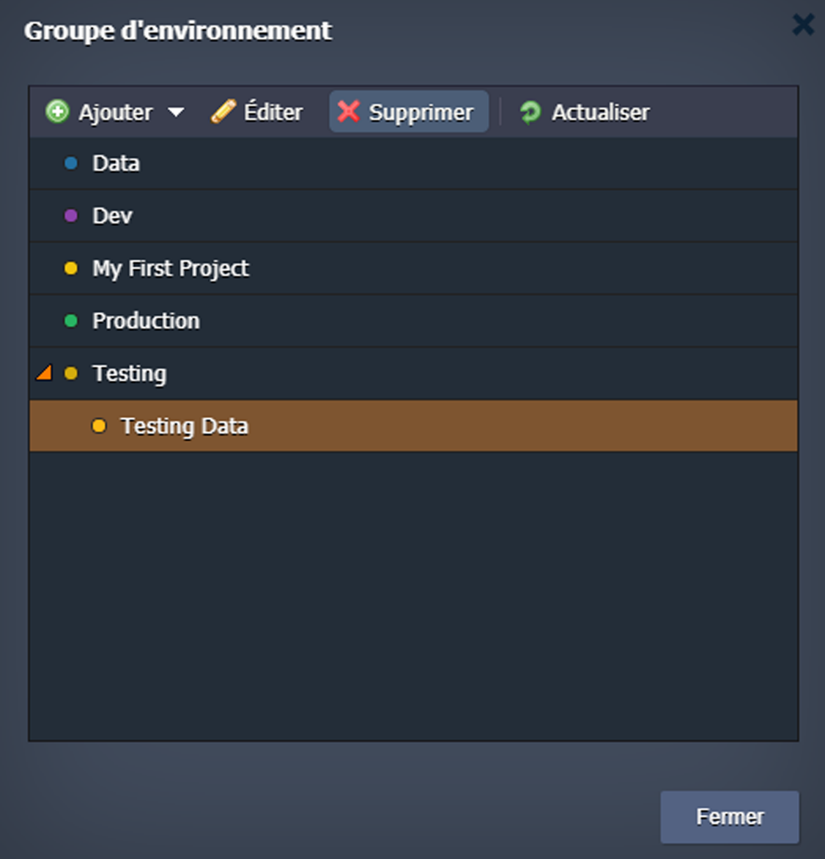Click the red X Supprimer icon
Image resolution: width=825 pixels, height=859 pixels.
(349, 111)
